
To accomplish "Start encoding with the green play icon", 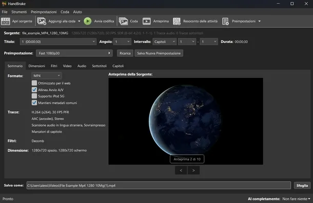I will tap(87, 21).
